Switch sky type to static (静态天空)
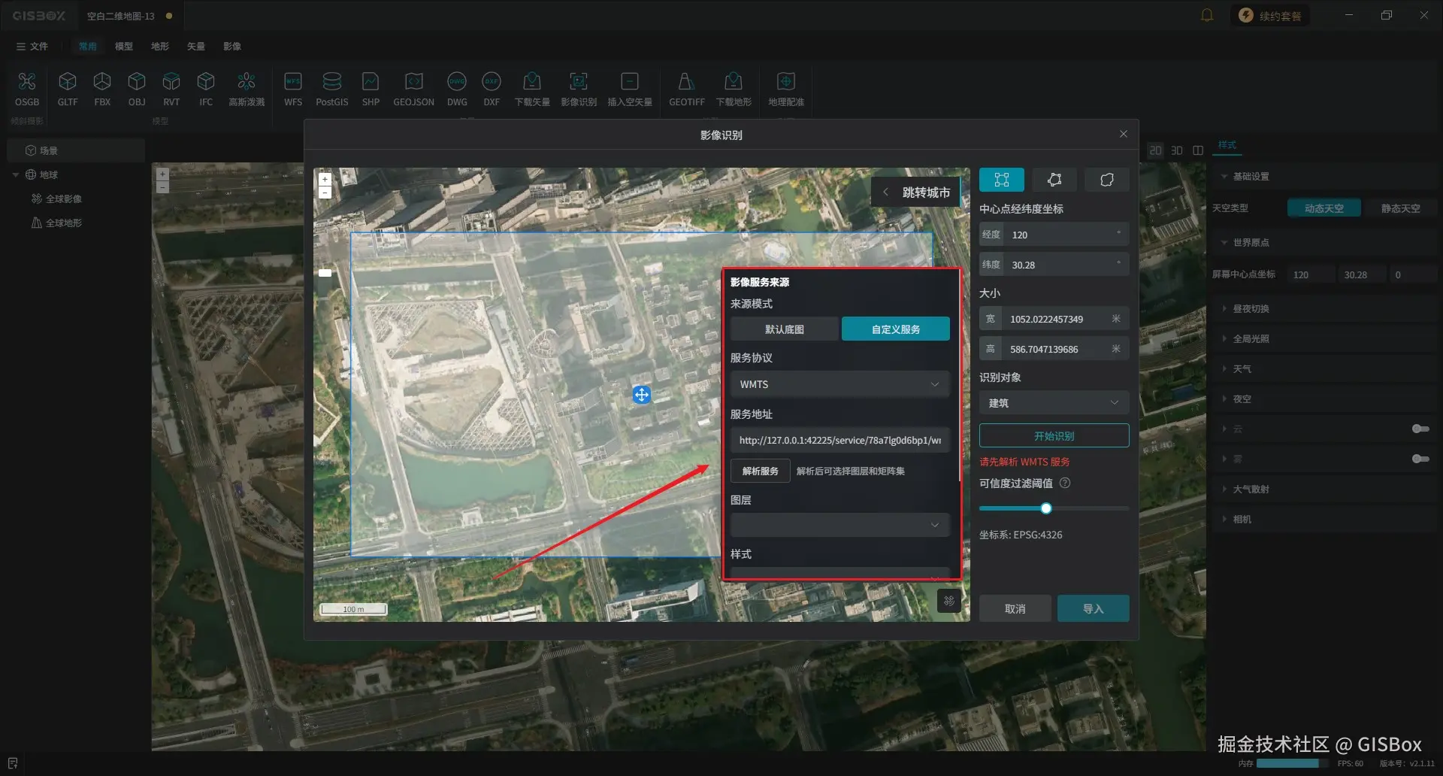The height and width of the screenshot is (776, 1443). click(1401, 208)
